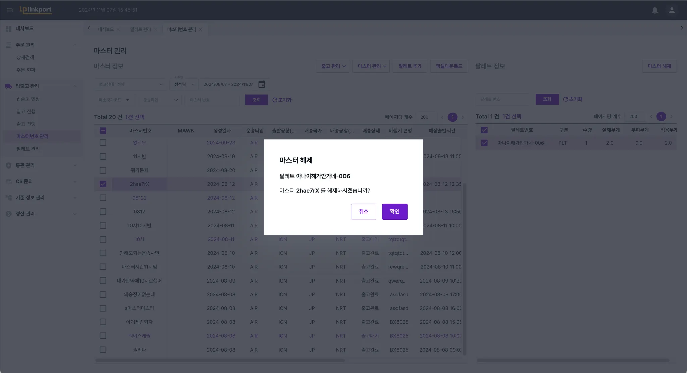Expand the 출고 관리 dropdown

click(333, 66)
